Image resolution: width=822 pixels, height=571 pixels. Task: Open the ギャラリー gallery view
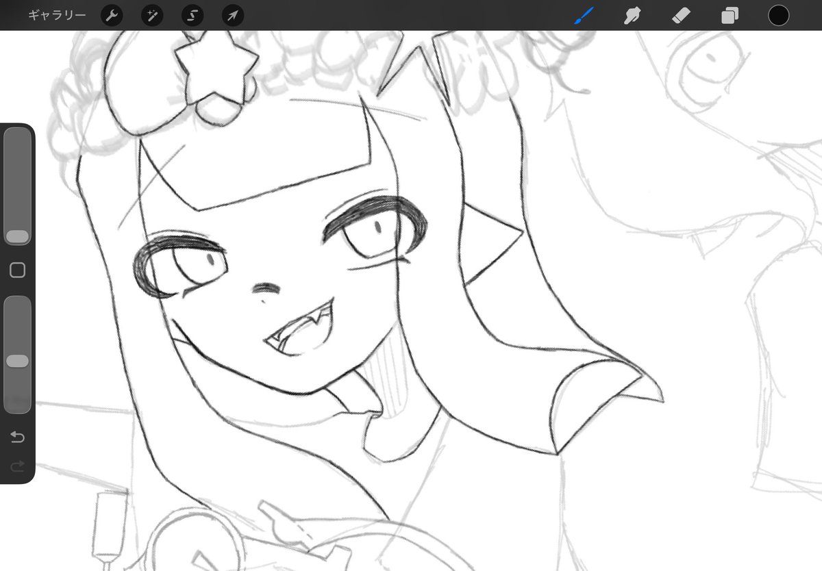pos(57,15)
